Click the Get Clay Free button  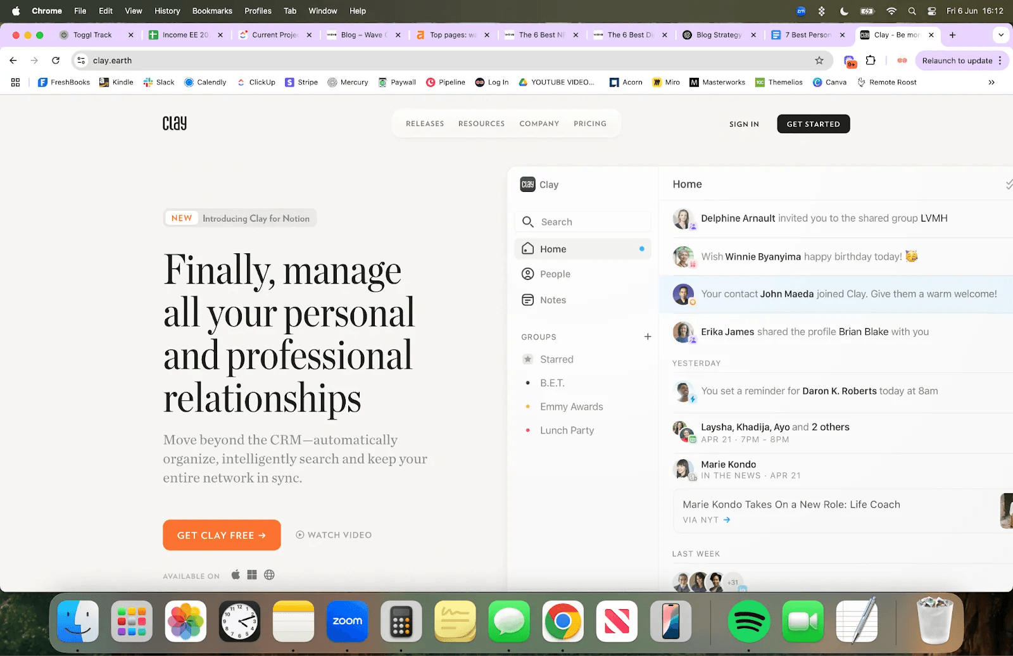click(222, 535)
